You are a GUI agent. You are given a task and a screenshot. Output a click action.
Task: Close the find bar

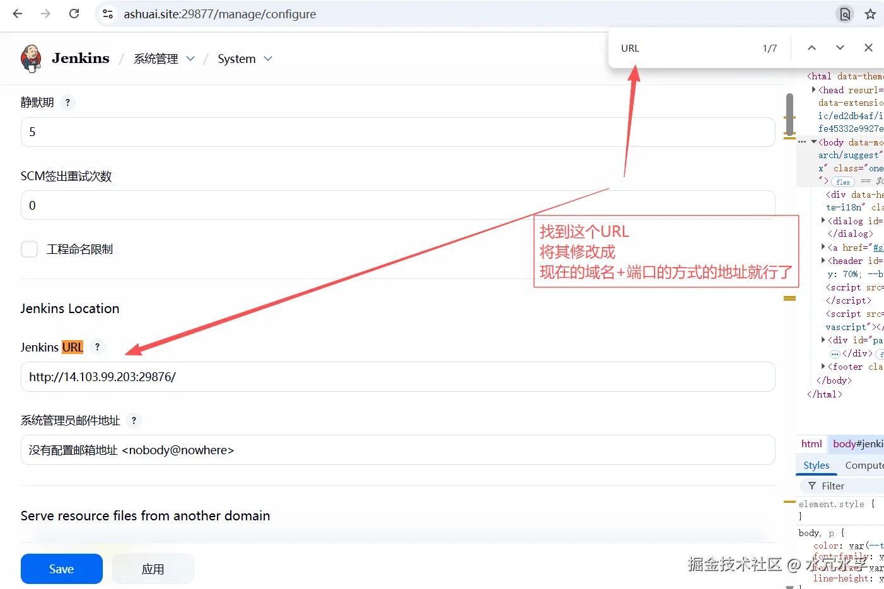(x=868, y=48)
